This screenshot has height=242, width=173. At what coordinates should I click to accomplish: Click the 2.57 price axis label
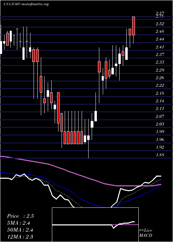160,13
